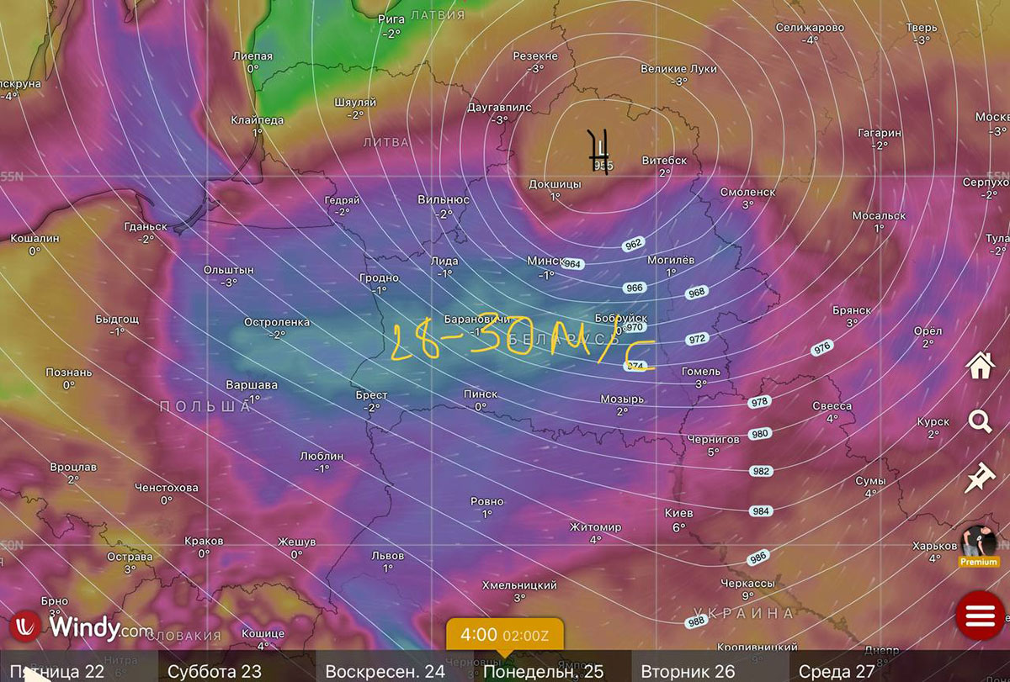Choose the Смоленск city label

[x=747, y=192]
